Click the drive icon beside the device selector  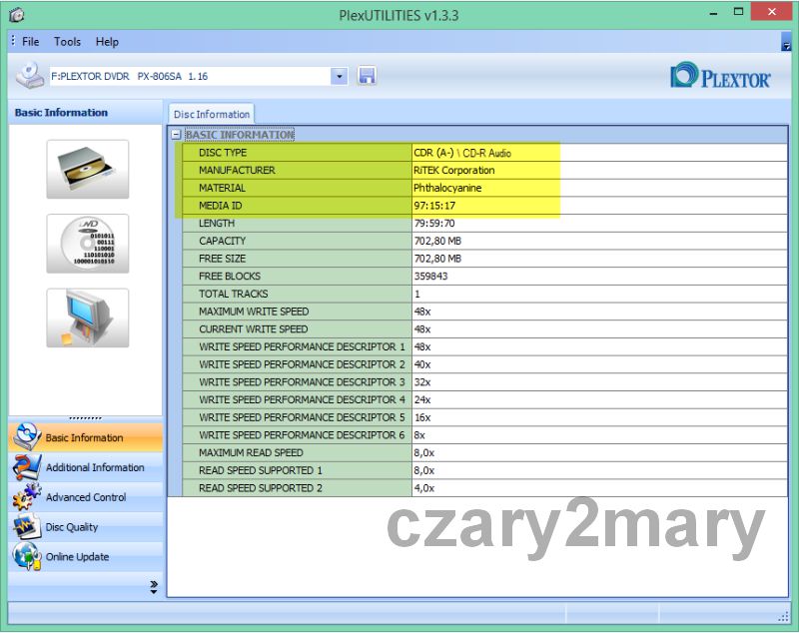[x=29, y=76]
